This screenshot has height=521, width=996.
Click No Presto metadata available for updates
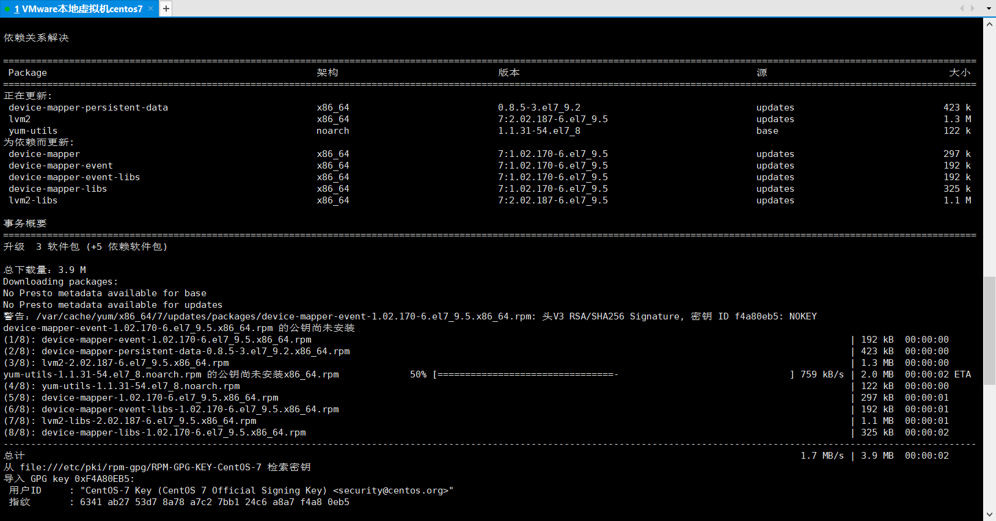(113, 305)
